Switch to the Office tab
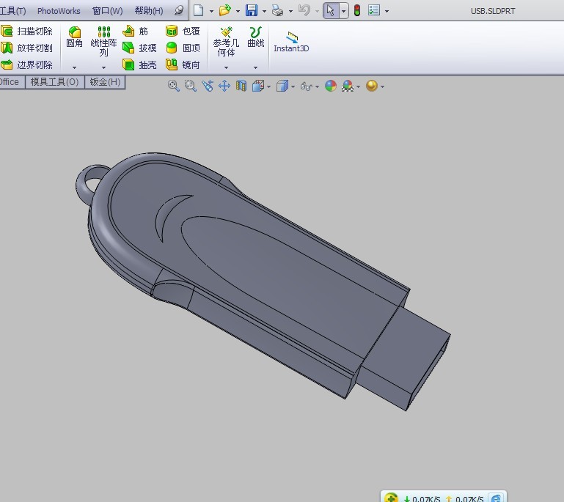Image resolution: width=564 pixels, height=502 pixels. point(11,82)
